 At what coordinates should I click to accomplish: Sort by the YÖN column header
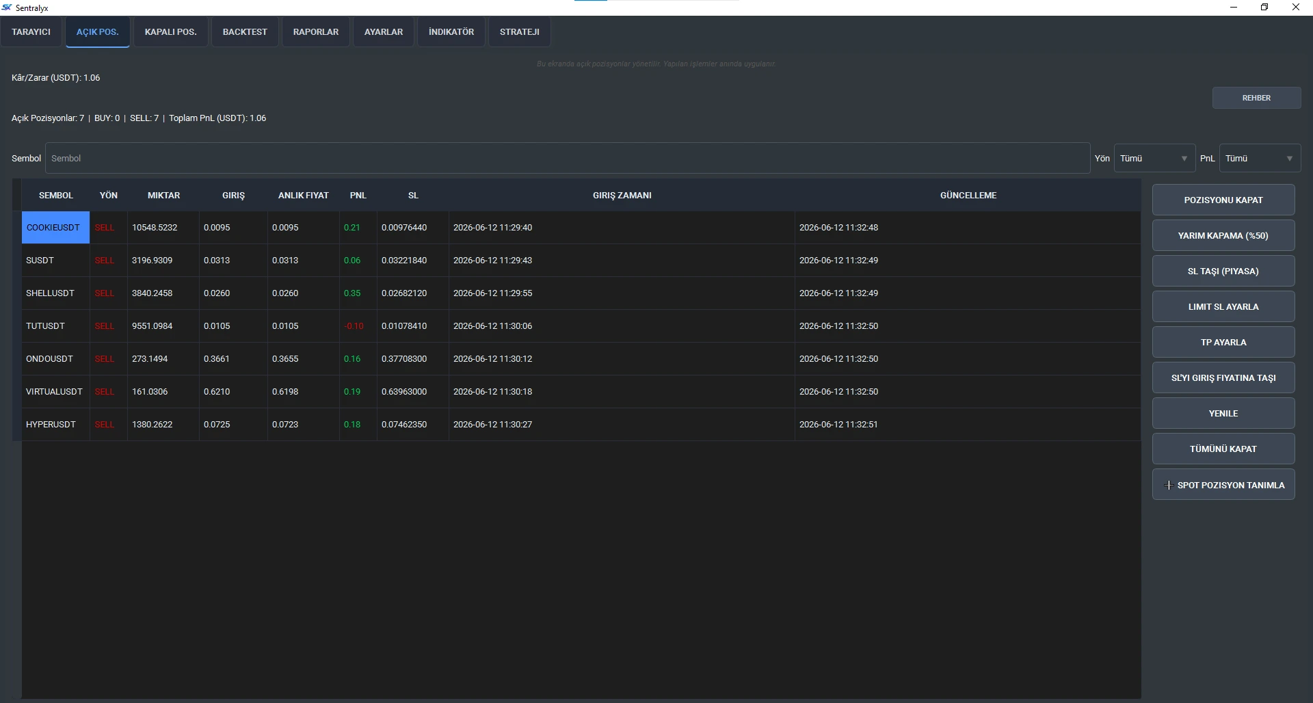109,196
